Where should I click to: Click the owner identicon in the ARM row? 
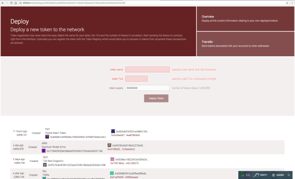click(109, 145)
